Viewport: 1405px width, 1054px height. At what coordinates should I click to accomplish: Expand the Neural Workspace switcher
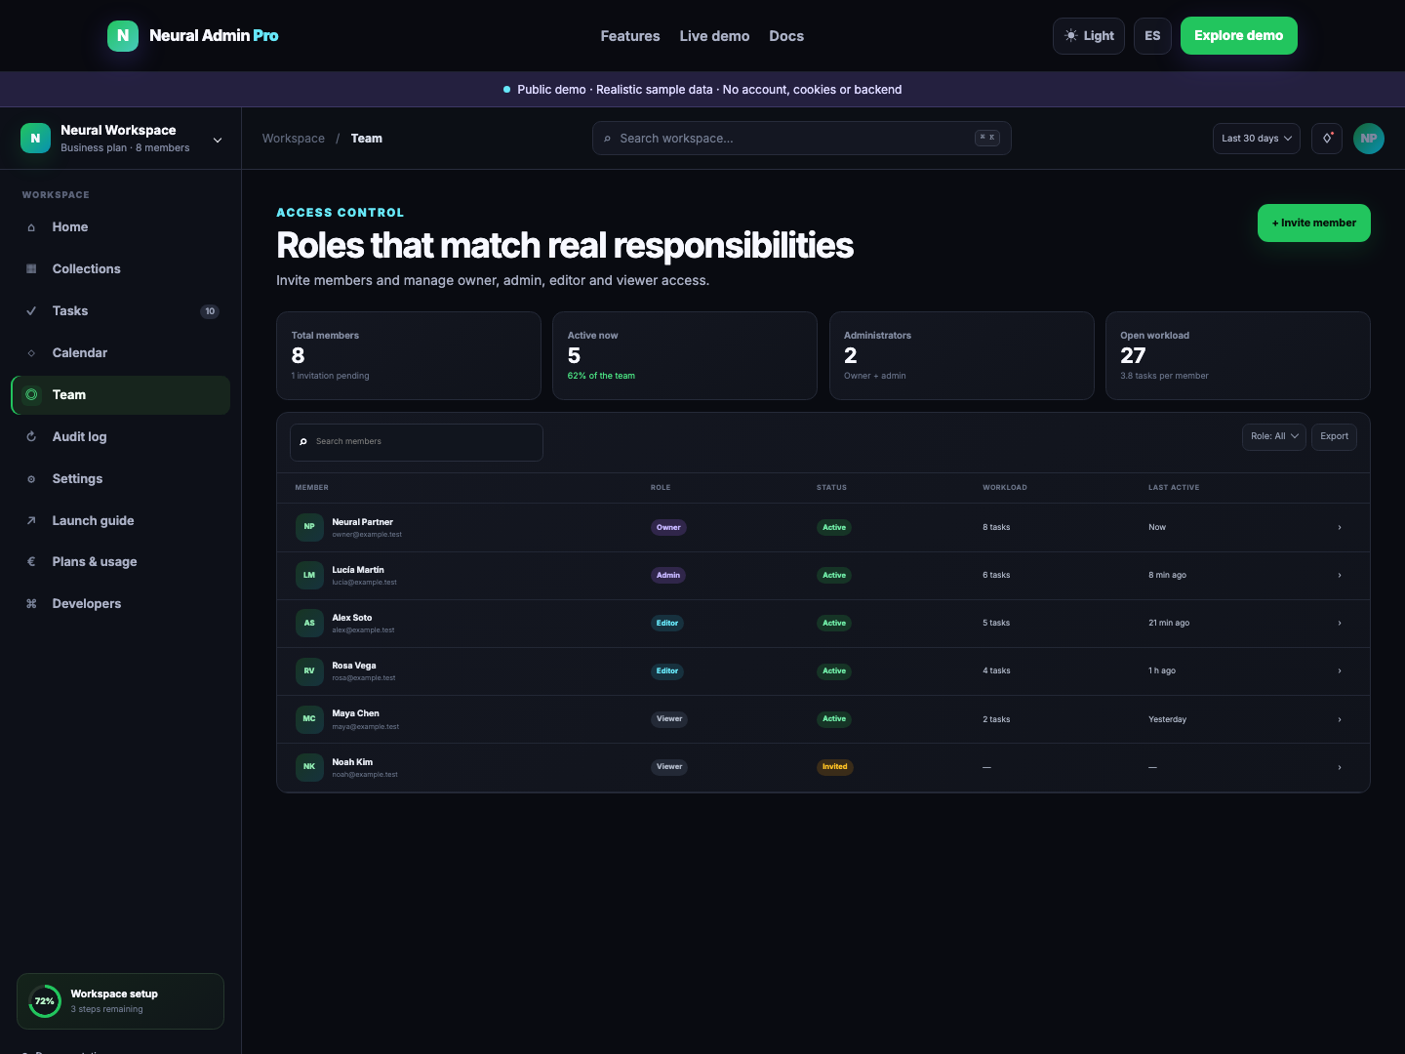tap(121, 139)
